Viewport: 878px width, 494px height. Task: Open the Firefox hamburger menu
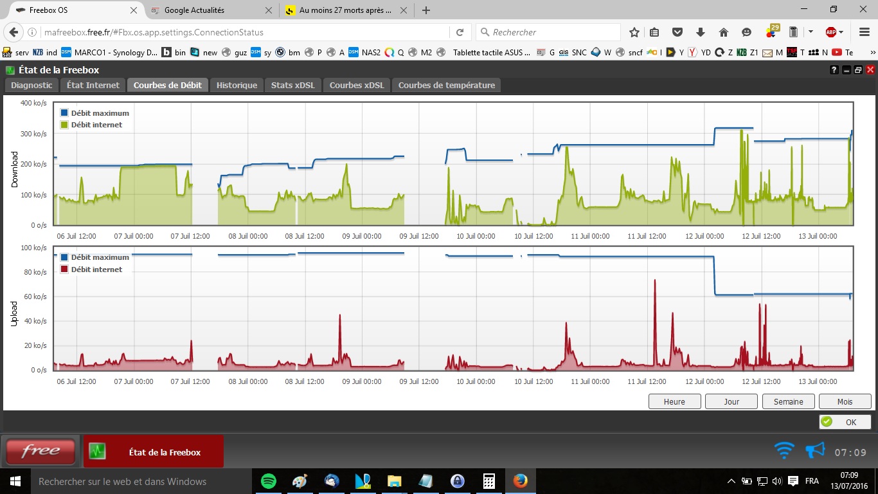[x=863, y=32]
